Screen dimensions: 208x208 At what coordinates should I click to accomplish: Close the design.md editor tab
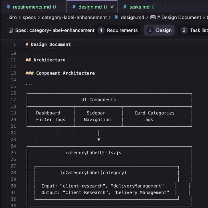112,6
